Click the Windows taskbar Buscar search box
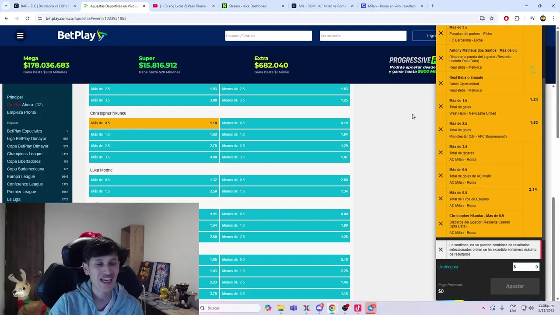This screenshot has width=560, height=315. pyautogui.click(x=230, y=308)
